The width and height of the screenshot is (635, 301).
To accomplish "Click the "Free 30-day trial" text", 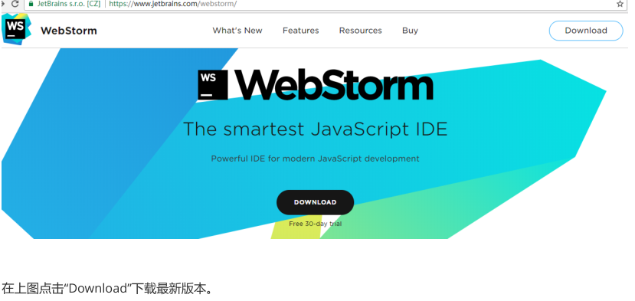I will coord(315,224).
